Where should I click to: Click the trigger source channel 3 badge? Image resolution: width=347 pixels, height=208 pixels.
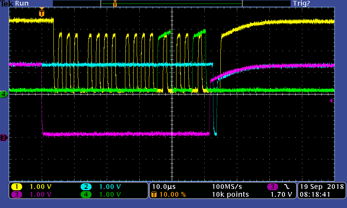pos(272,187)
